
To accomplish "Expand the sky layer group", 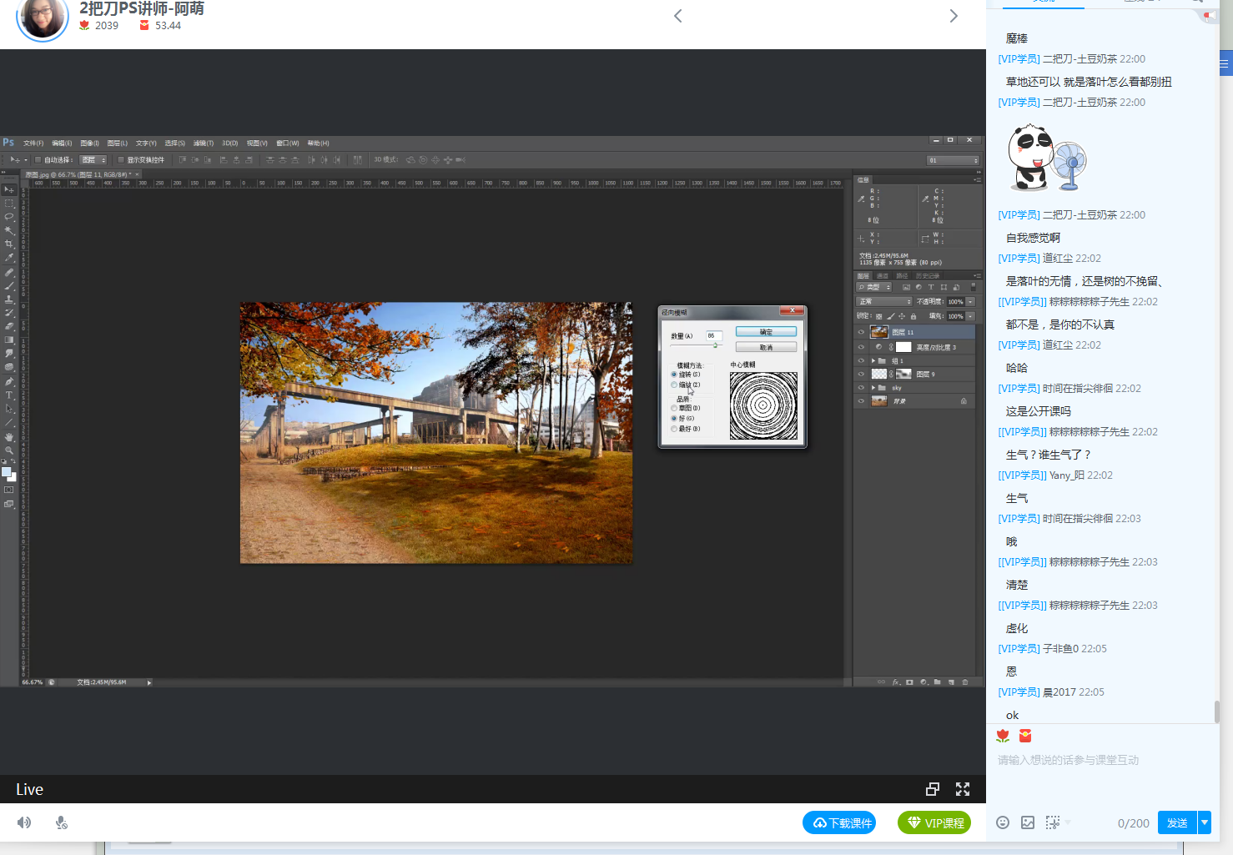I will [x=873, y=388].
